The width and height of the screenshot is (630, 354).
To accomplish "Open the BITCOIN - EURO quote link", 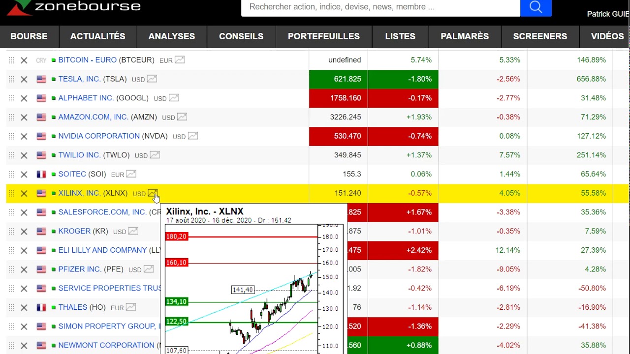I will (x=88, y=60).
